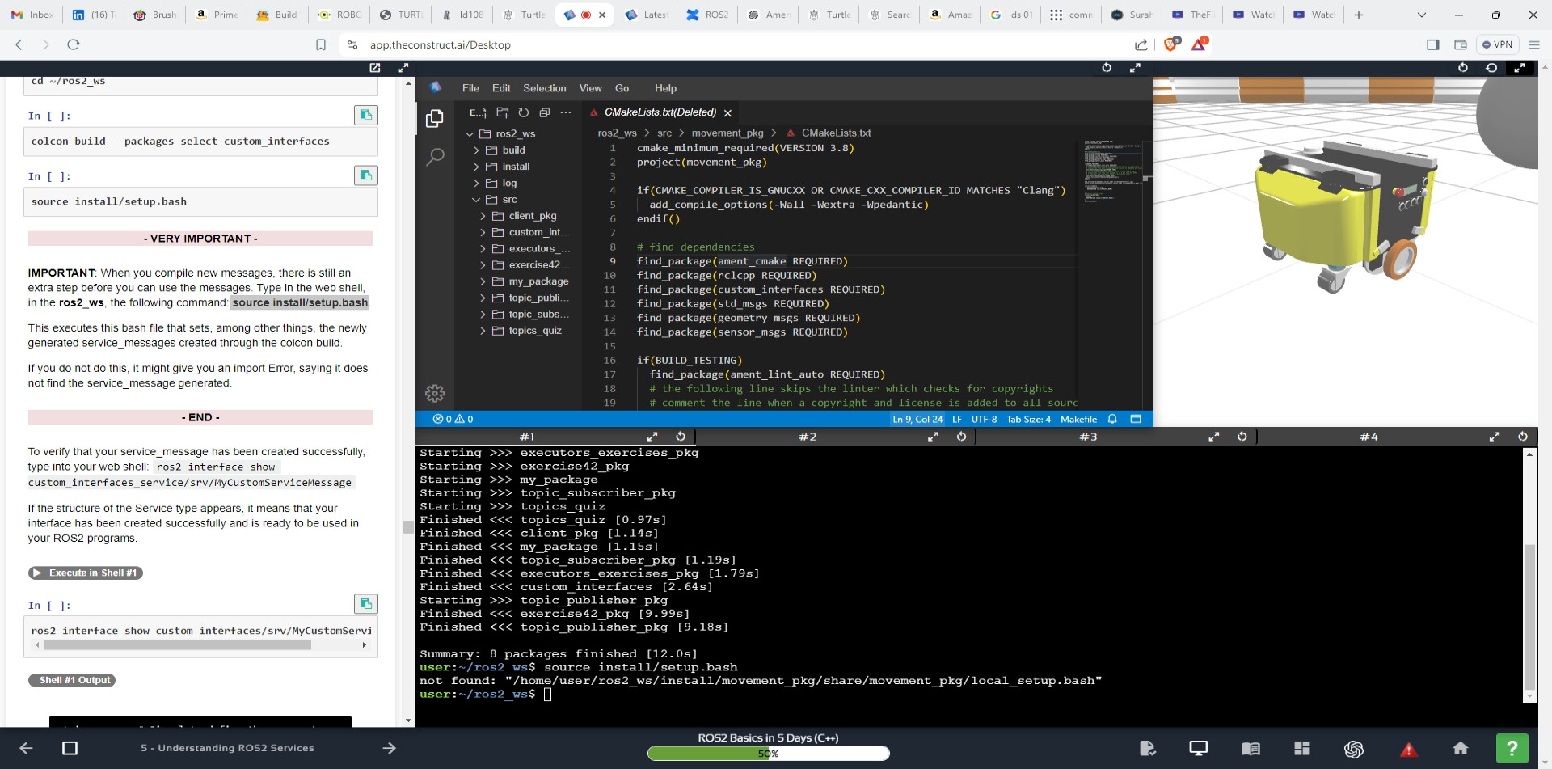
Task: Open the Explorer view in the activity bar
Action: click(x=435, y=119)
